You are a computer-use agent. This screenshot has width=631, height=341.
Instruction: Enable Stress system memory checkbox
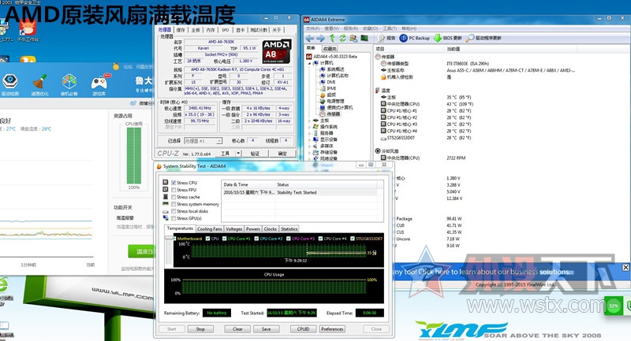click(x=174, y=204)
